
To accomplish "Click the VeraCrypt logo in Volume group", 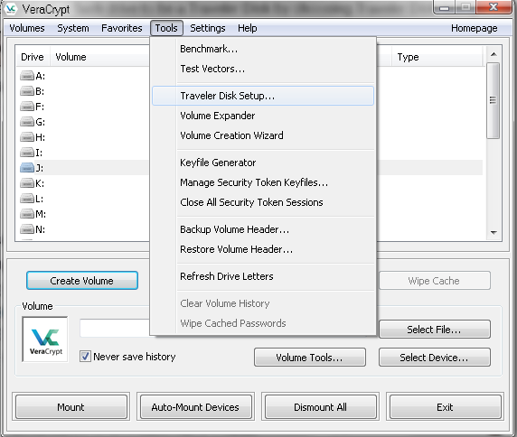I will point(45,339).
